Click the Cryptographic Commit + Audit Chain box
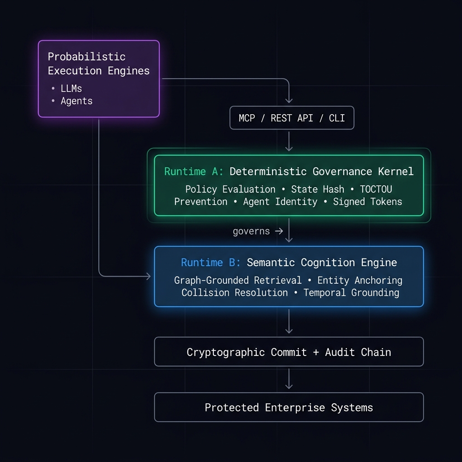 pos(289,352)
